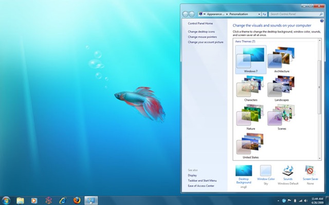The height and width of the screenshot is (205, 329).
Task: Open Screen Saver settings icon
Action: tap(310, 171)
